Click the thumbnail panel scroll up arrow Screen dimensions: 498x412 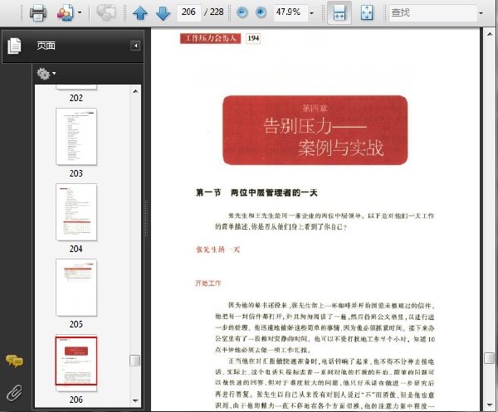135,91
